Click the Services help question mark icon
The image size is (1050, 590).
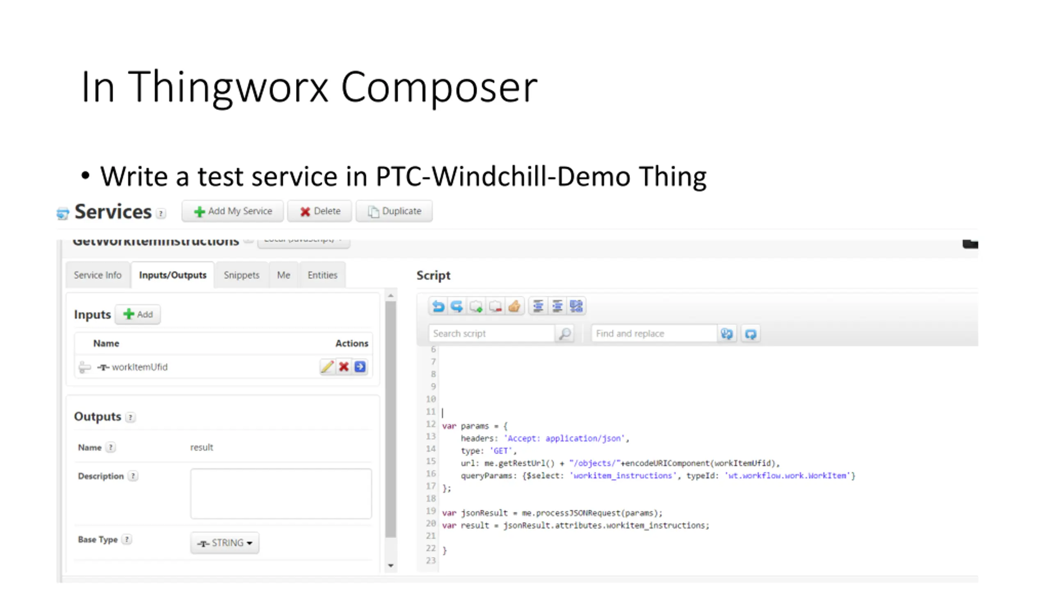click(x=161, y=213)
